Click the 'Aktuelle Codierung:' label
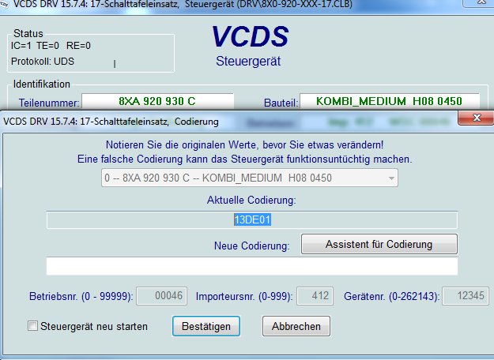This screenshot has height=360, width=494. (251, 200)
